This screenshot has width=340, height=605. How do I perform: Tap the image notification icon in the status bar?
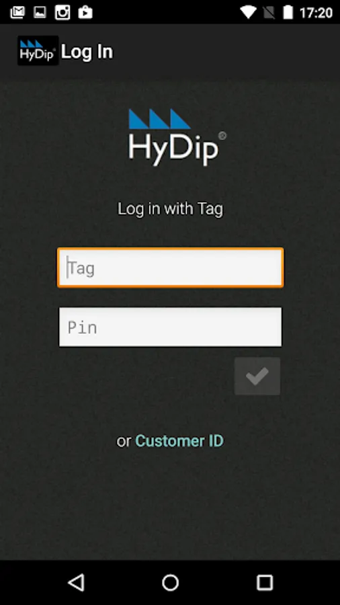pyautogui.click(x=40, y=12)
